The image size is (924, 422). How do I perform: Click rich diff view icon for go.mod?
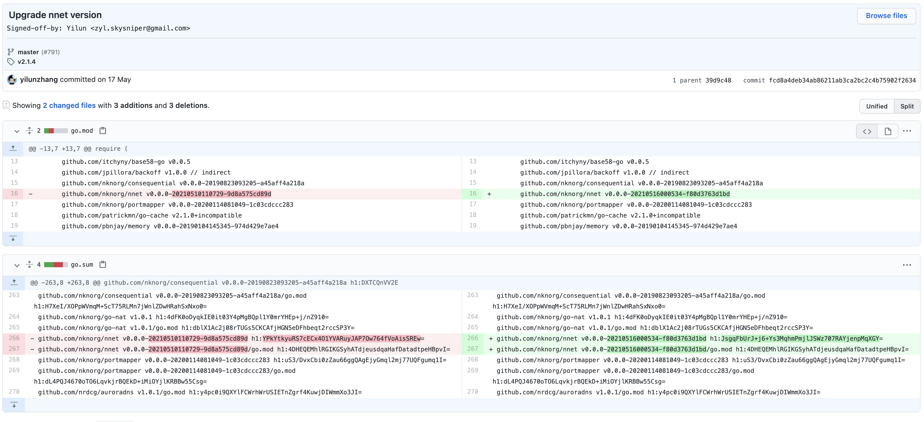coord(887,131)
